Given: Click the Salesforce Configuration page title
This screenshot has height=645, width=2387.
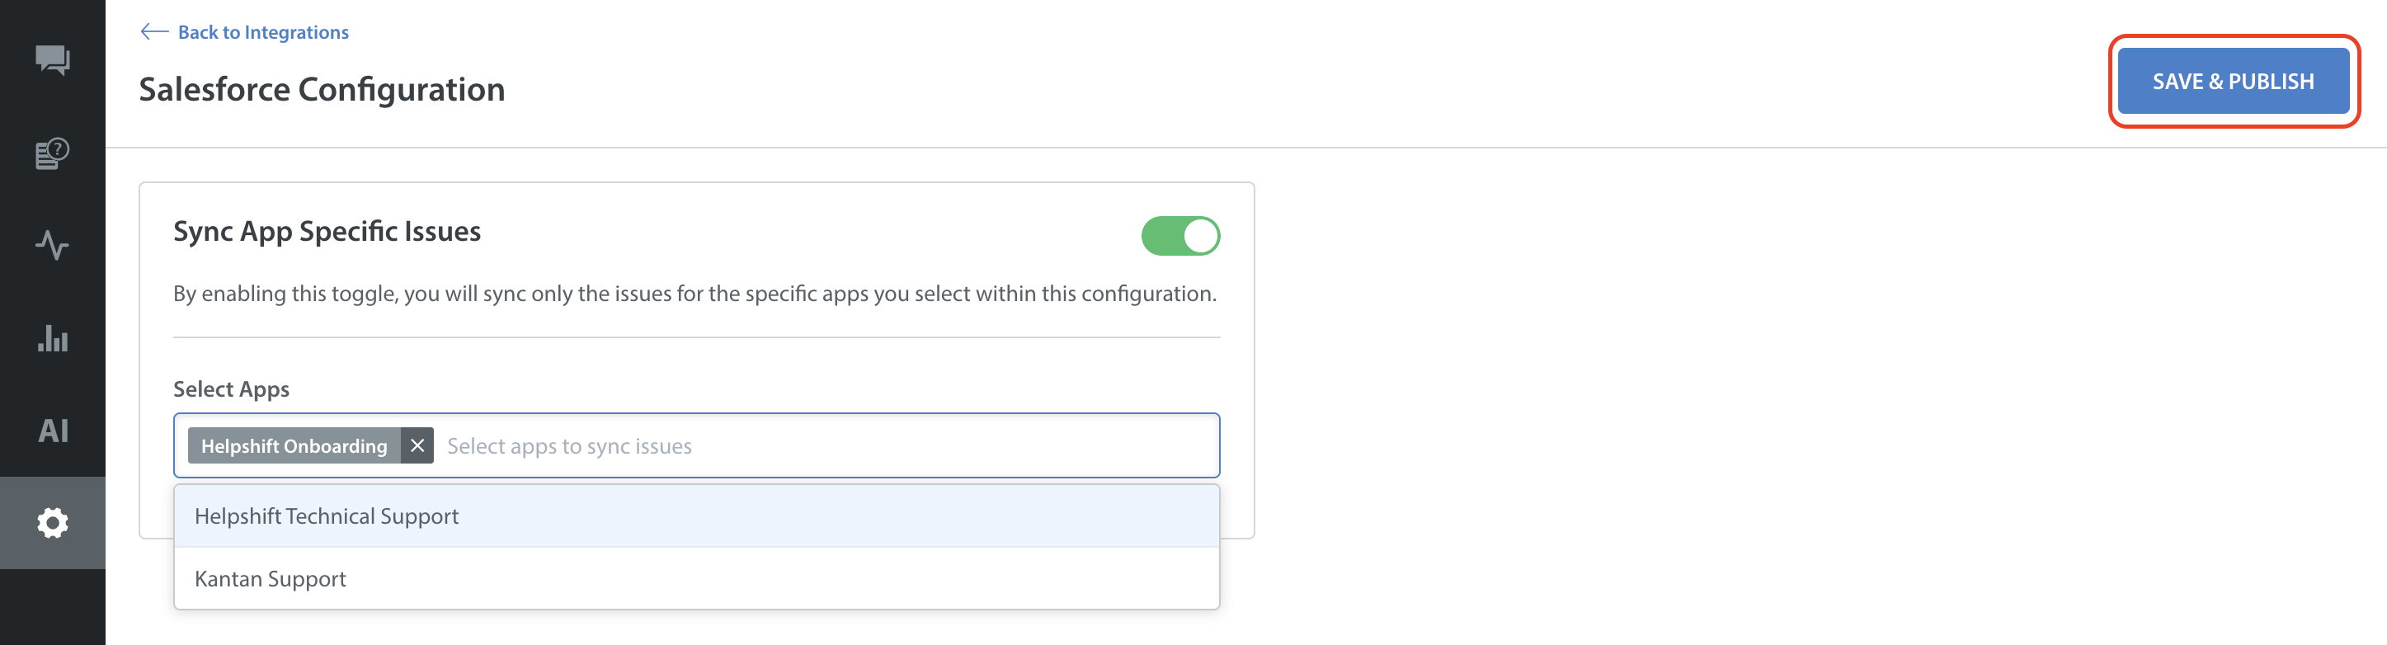Looking at the screenshot, I should point(322,90).
